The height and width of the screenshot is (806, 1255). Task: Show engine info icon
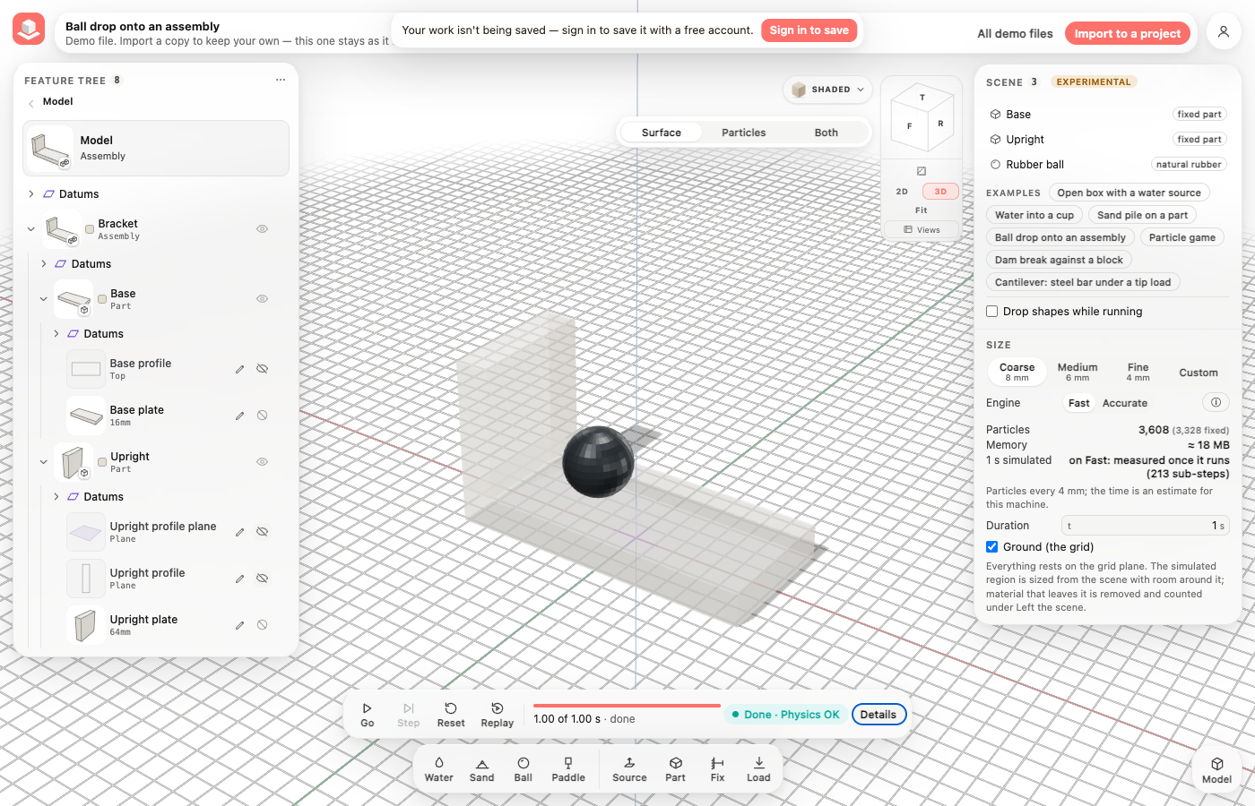point(1216,403)
